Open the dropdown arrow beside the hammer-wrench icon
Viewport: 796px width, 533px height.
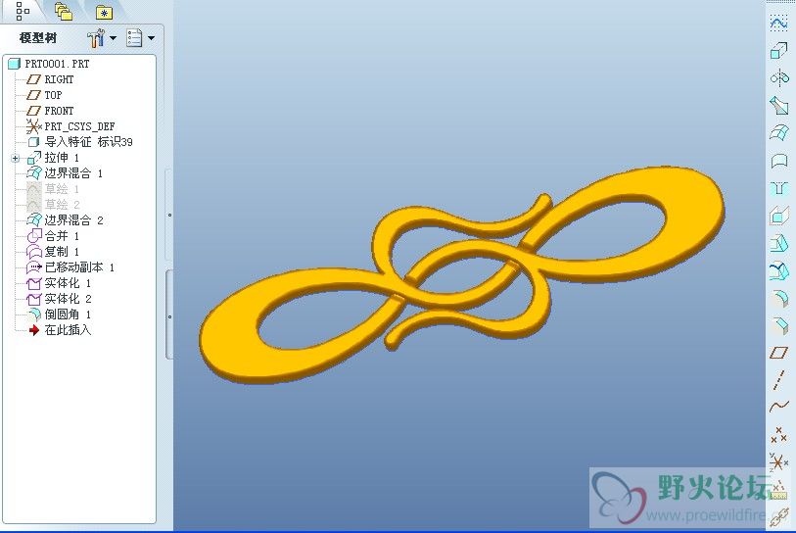pyautogui.click(x=113, y=38)
